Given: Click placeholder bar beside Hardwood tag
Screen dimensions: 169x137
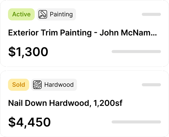Looking at the screenshot, I should (151, 85).
